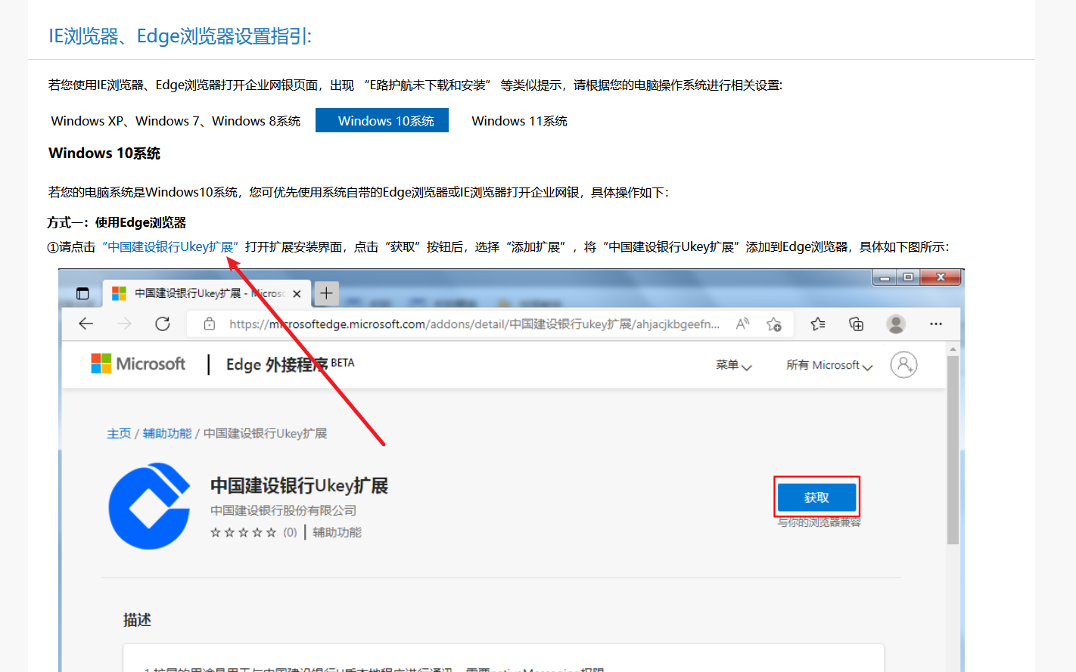1076x672 pixels.
Task: Open the collections icon in toolbar
Action: tap(856, 324)
